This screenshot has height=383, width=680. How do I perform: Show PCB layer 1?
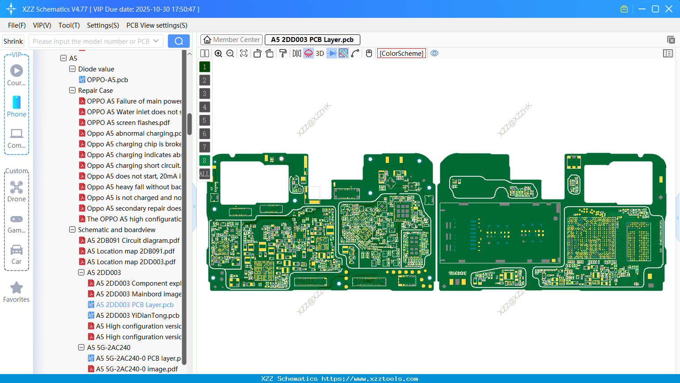[204, 67]
